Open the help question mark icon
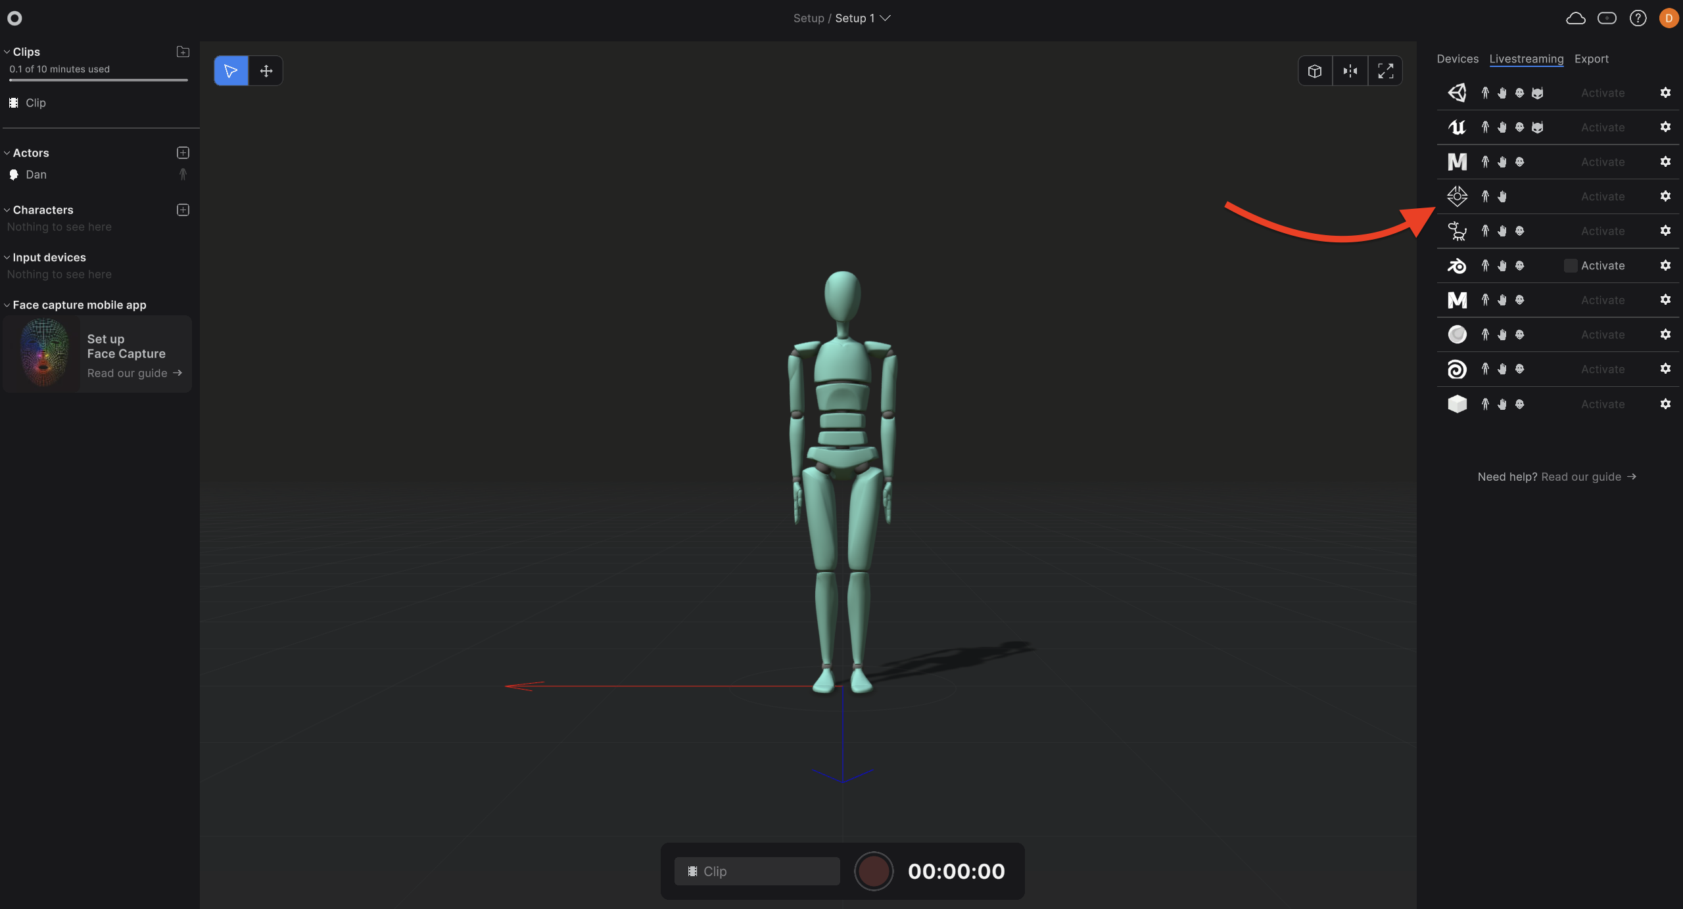 pyautogui.click(x=1638, y=18)
